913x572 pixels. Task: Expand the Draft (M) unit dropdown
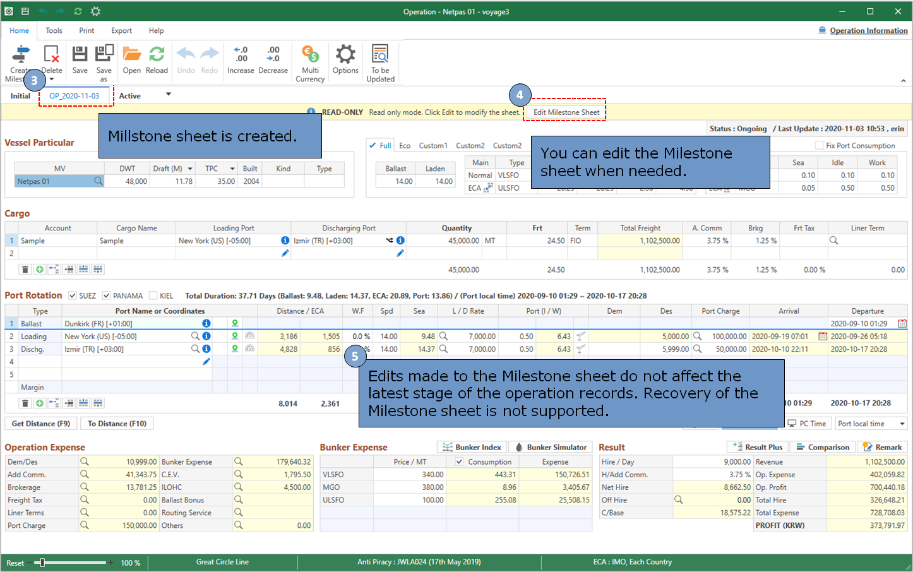coord(190,169)
